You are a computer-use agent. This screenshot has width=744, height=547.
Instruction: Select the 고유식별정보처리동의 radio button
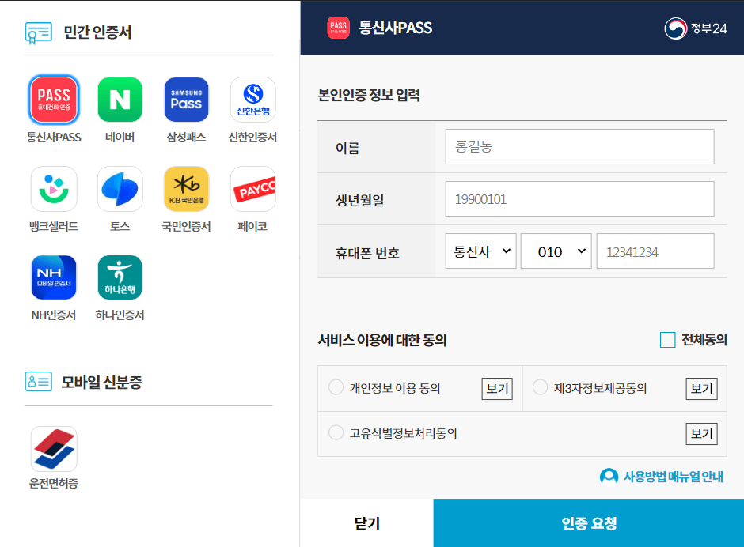point(336,432)
